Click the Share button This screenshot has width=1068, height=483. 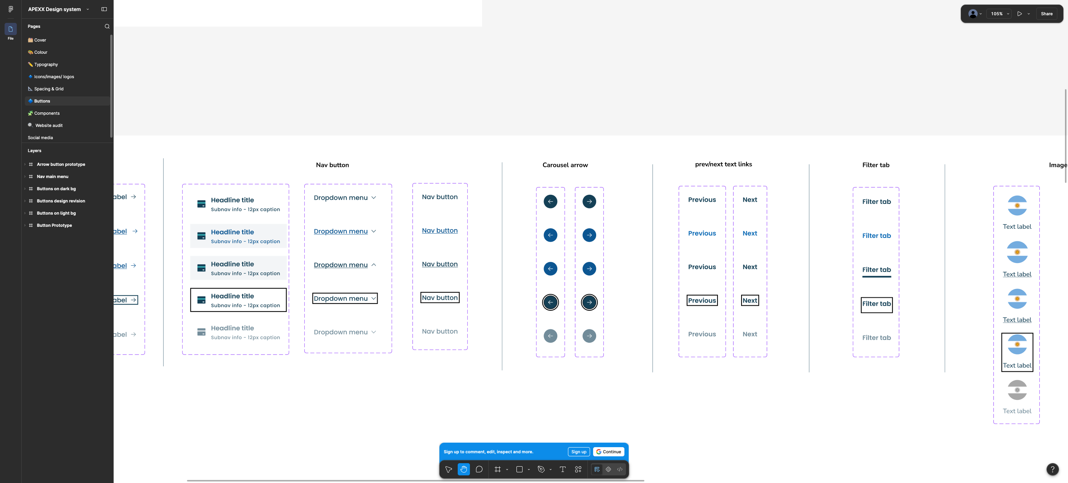tap(1046, 14)
